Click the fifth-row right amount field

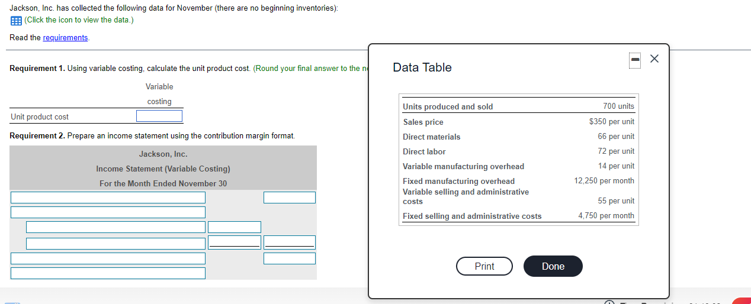290,258
